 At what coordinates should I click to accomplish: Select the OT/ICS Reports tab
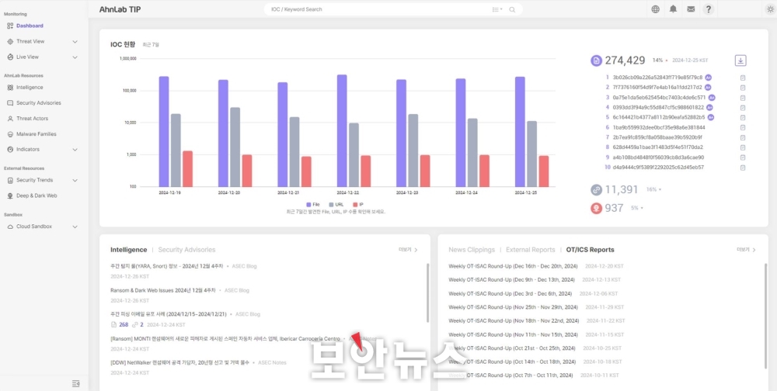point(591,250)
